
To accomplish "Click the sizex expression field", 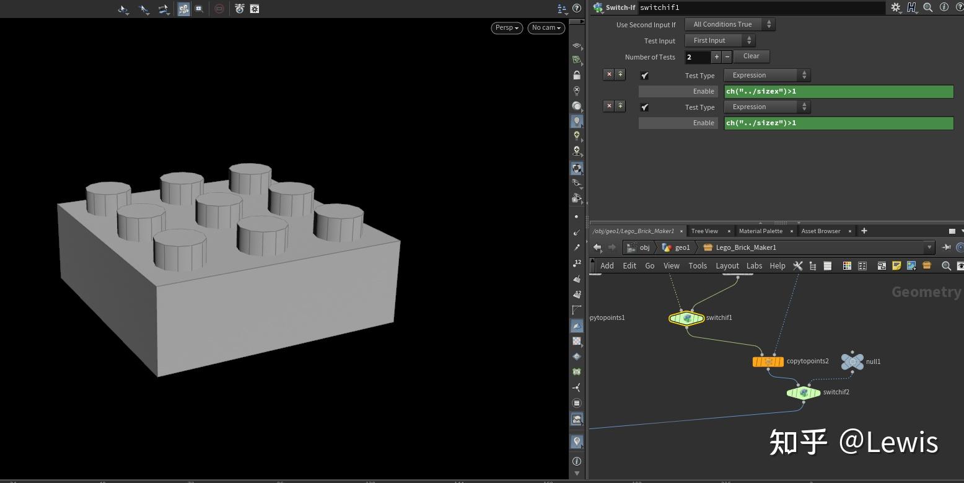I will coord(838,92).
